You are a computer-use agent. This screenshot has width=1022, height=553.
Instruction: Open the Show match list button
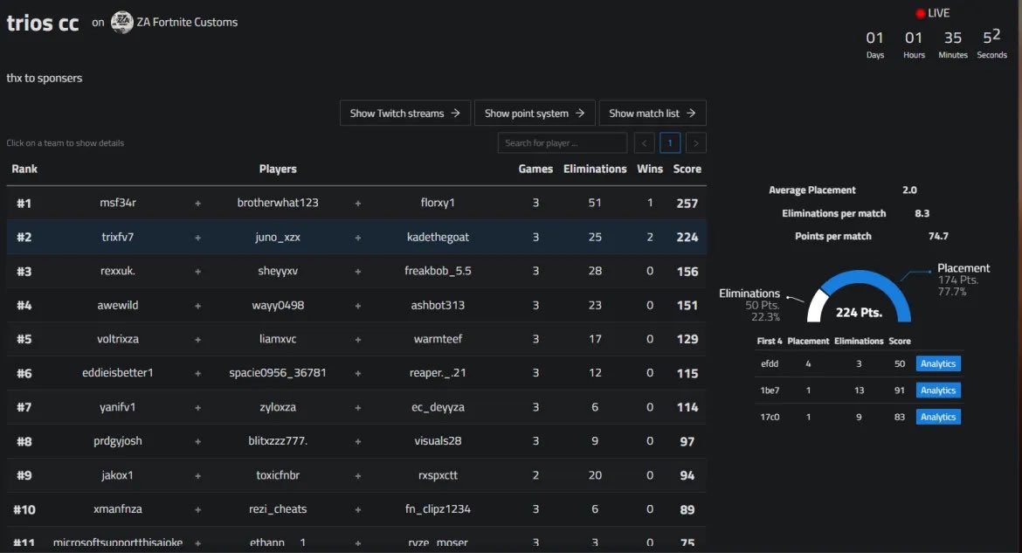pos(653,113)
